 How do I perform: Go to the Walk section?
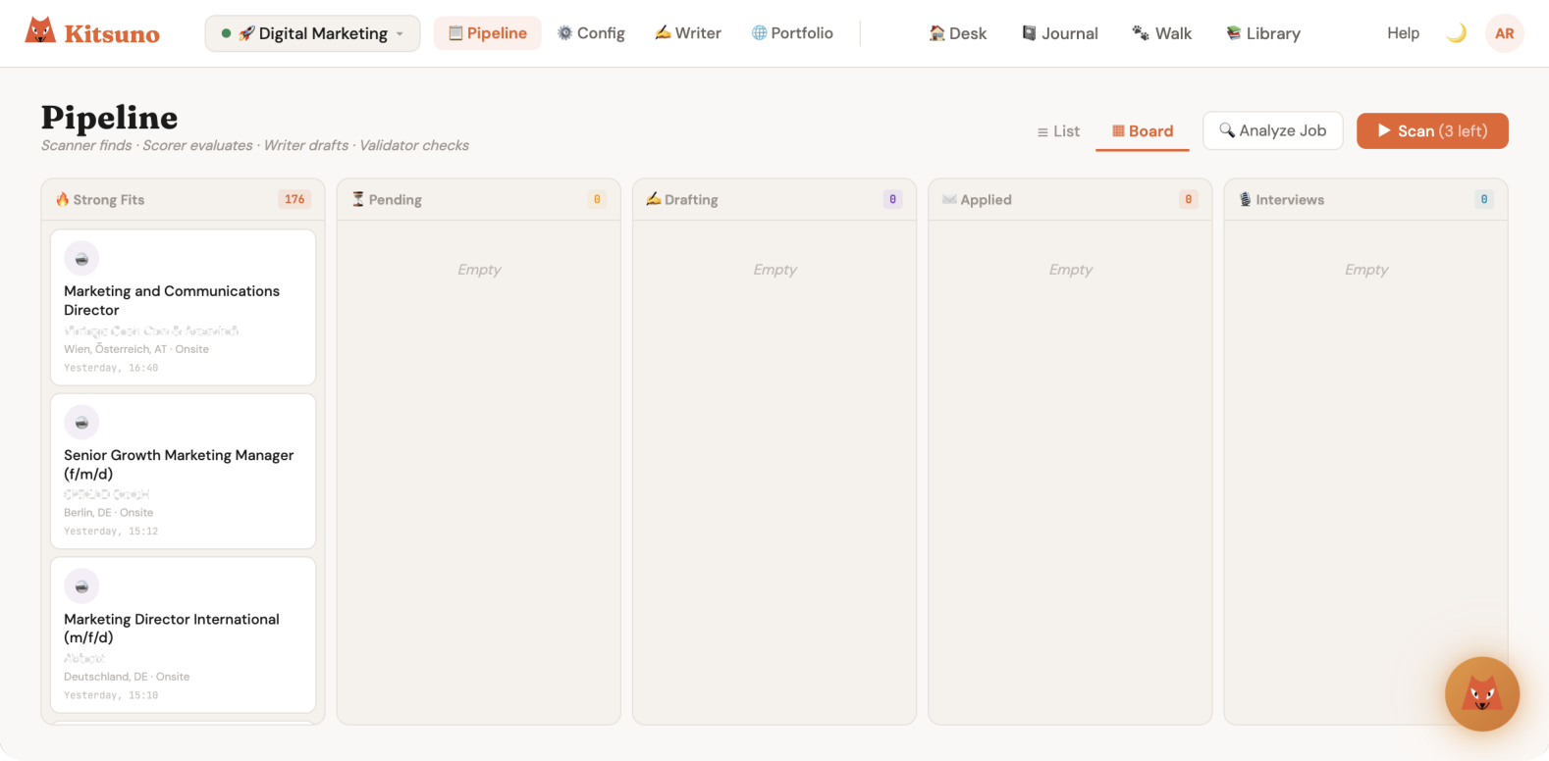[x=1162, y=33]
